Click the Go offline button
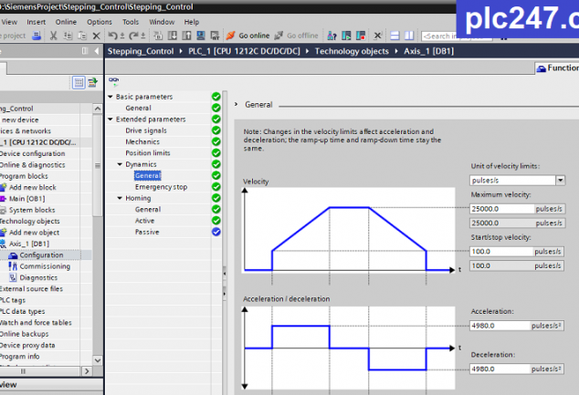The width and height of the screenshot is (579, 395). tap(297, 36)
